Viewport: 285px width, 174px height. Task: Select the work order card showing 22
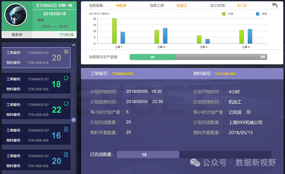(x=36, y=109)
